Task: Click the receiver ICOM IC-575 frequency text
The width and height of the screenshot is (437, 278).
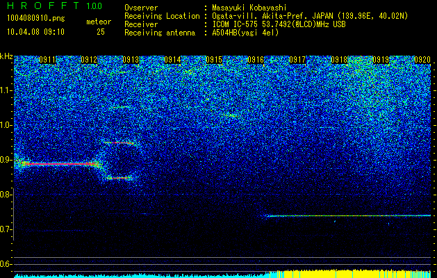Action: click(x=279, y=24)
